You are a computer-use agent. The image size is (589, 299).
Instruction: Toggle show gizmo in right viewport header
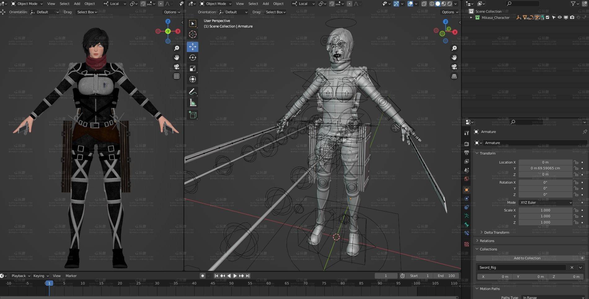click(396, 4)
